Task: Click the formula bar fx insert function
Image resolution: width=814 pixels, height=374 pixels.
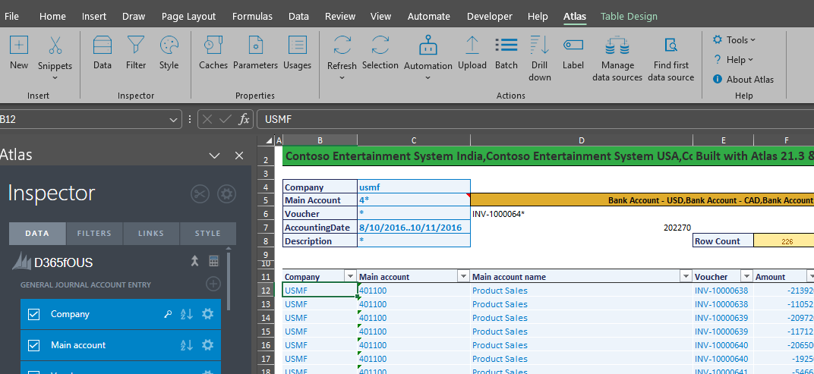Action: point(244,119)
